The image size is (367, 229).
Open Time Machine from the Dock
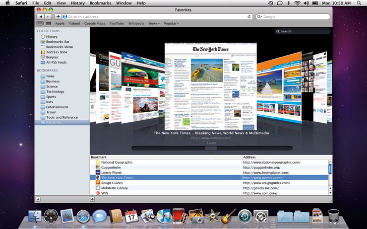pyautogui.click(x=244, y=216)
